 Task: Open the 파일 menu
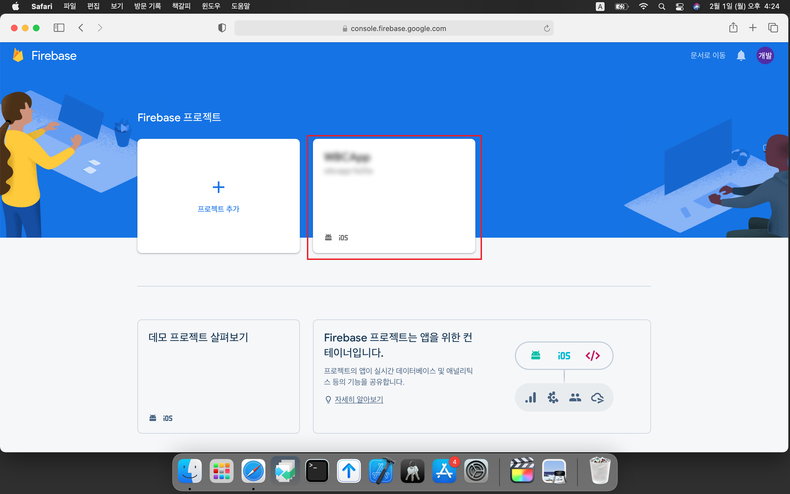(x=69, y=6)
